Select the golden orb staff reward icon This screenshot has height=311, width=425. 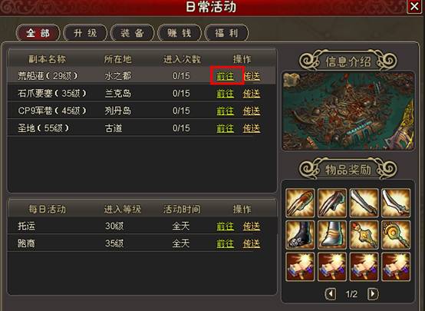pos(396,235)
